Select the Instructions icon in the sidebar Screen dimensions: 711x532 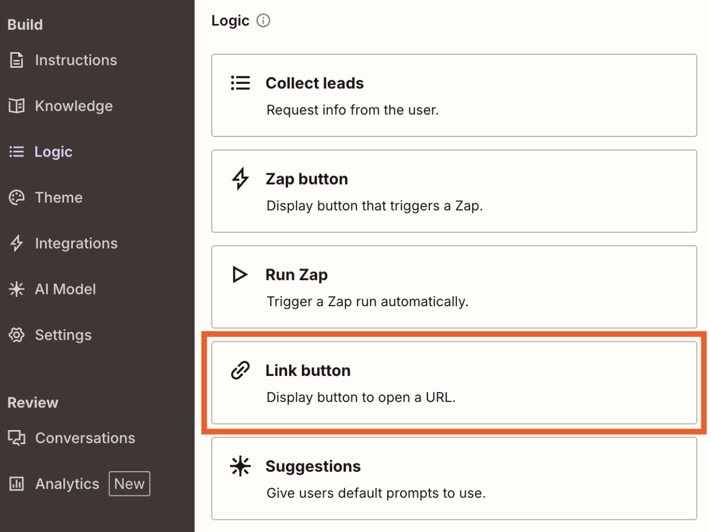[17, 60]
